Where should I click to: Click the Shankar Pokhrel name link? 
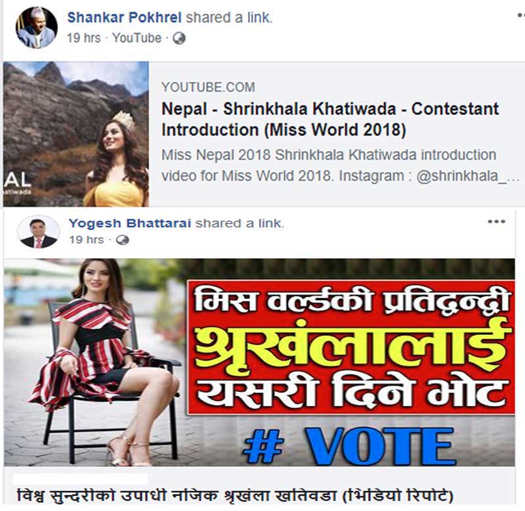point(125,18)
